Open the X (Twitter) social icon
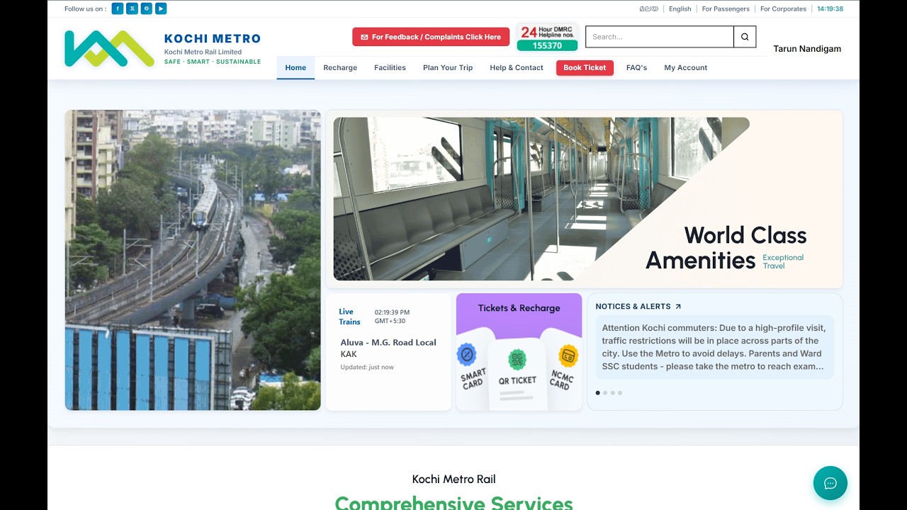This screenshot has width=907, height=510. point(132,8)
